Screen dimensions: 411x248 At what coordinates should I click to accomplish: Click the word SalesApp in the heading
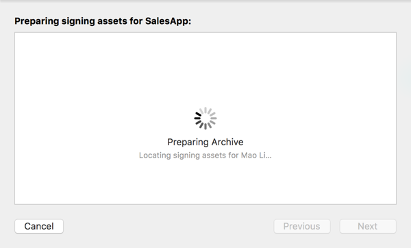pos(167,21)
